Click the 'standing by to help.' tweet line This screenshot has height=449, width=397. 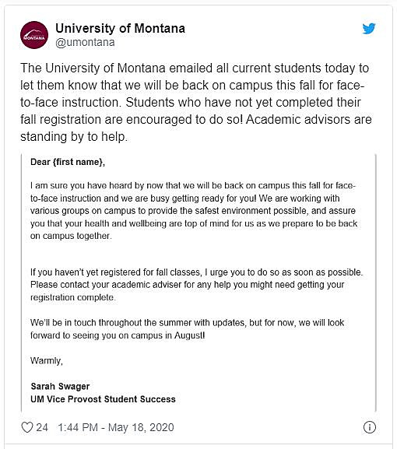click(x=74, y=137)
